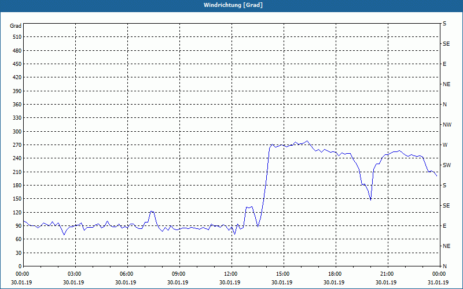Click the 270 y-axis value

click(x=17, y=145)
